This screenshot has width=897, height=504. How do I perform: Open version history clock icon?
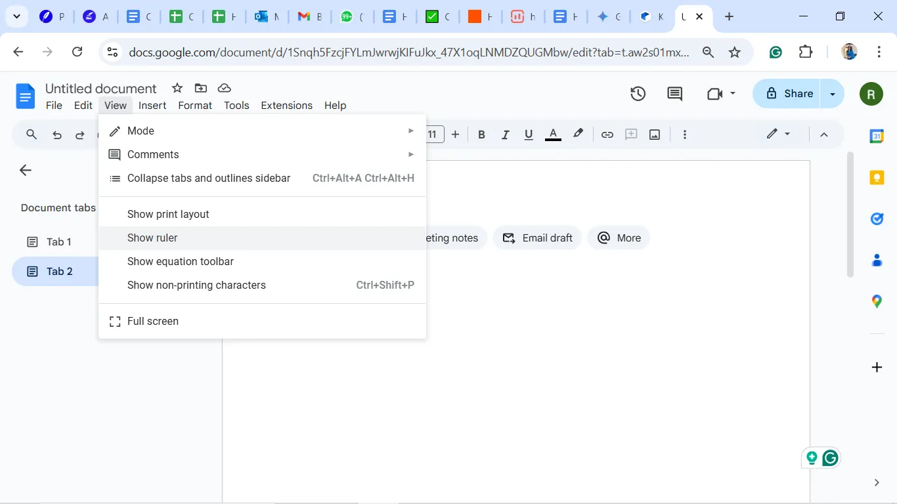(x=638, y=94)
